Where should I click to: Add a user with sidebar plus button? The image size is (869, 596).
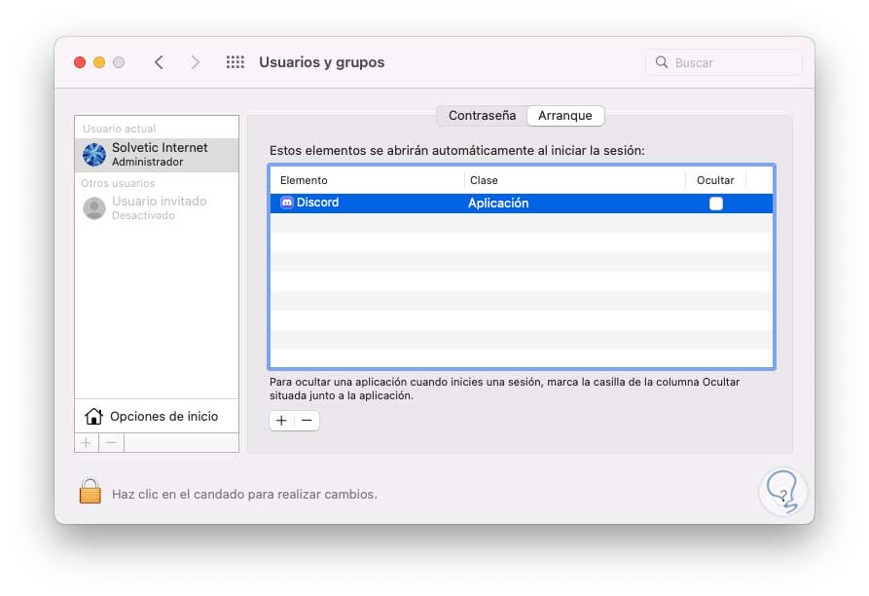pyautogui.click(x=87, y=442)
